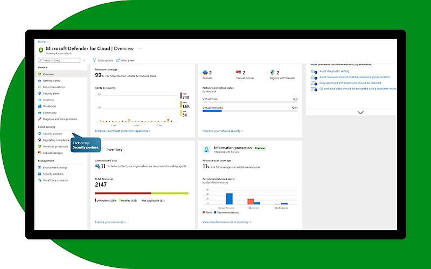
Task: Open Diagnose and solve problems
Action: click(x=60, y=119)
